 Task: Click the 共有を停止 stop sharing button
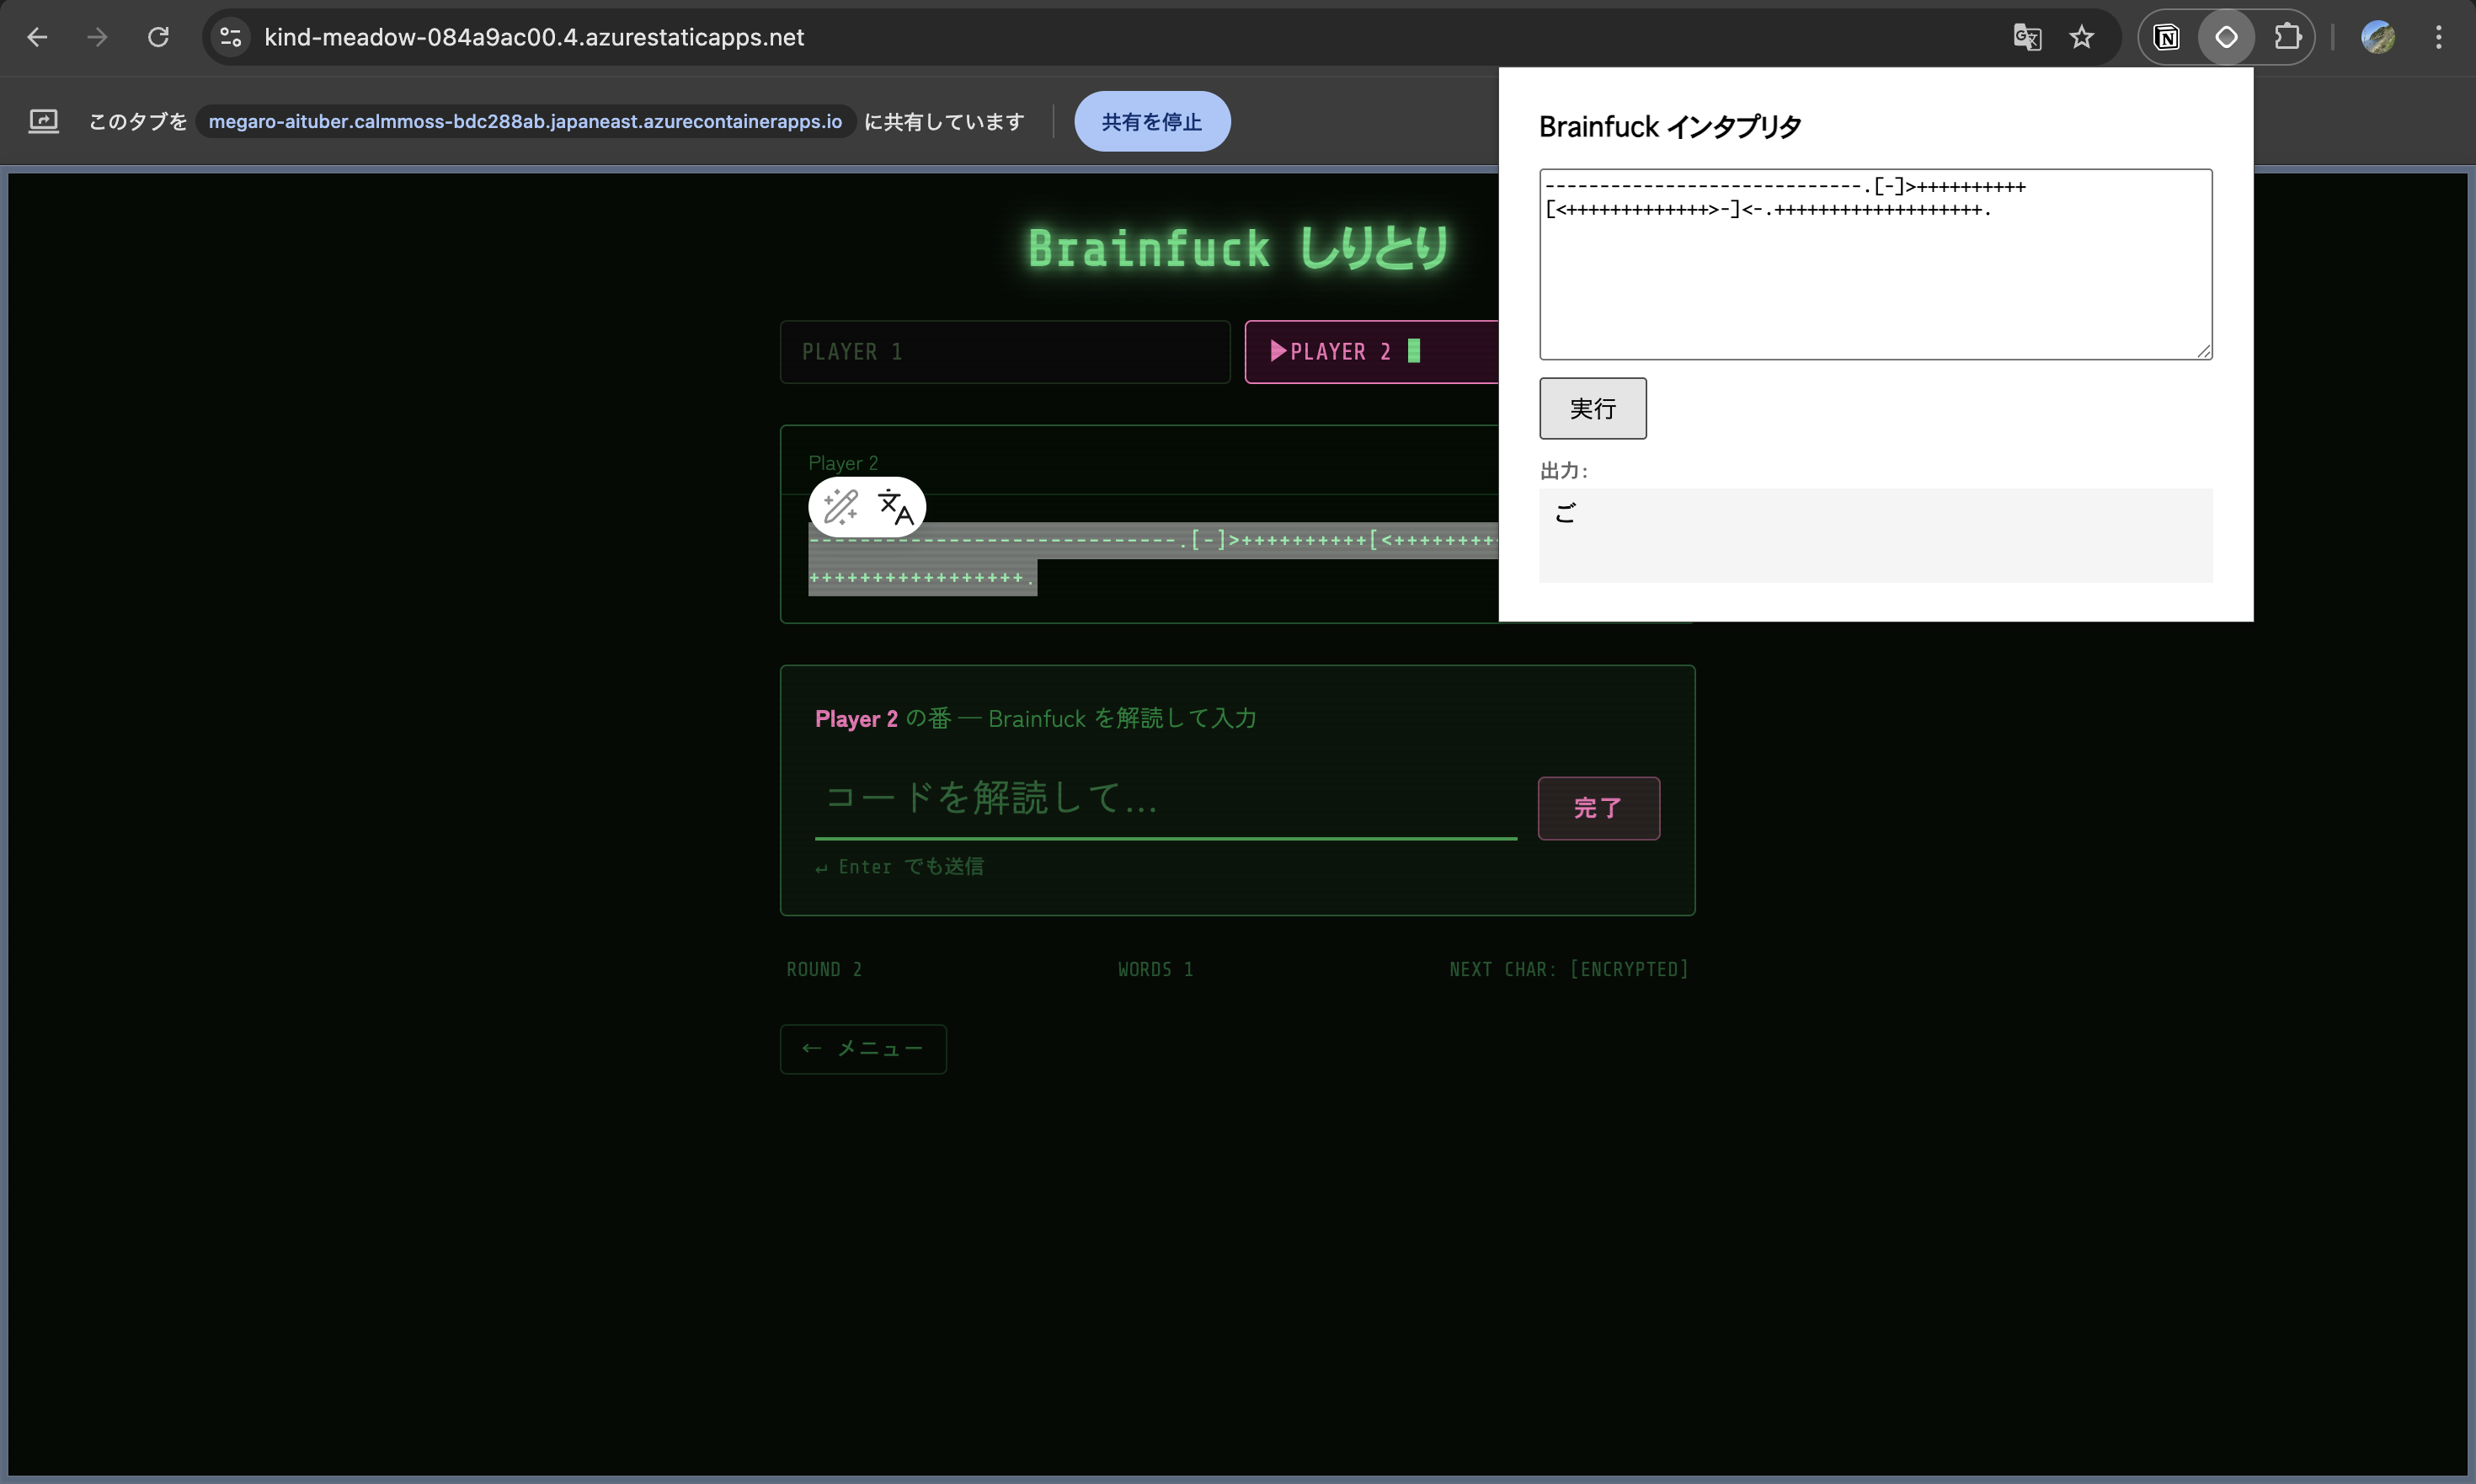(1151, 122)
